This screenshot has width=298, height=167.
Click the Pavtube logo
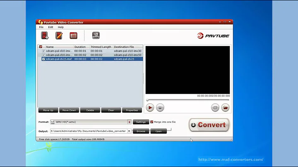pyautogui.click(x=213, y=36)
